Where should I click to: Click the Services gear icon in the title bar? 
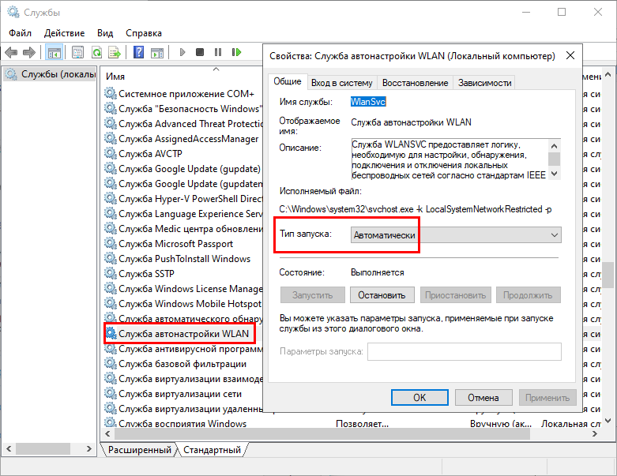pos(13,12)
